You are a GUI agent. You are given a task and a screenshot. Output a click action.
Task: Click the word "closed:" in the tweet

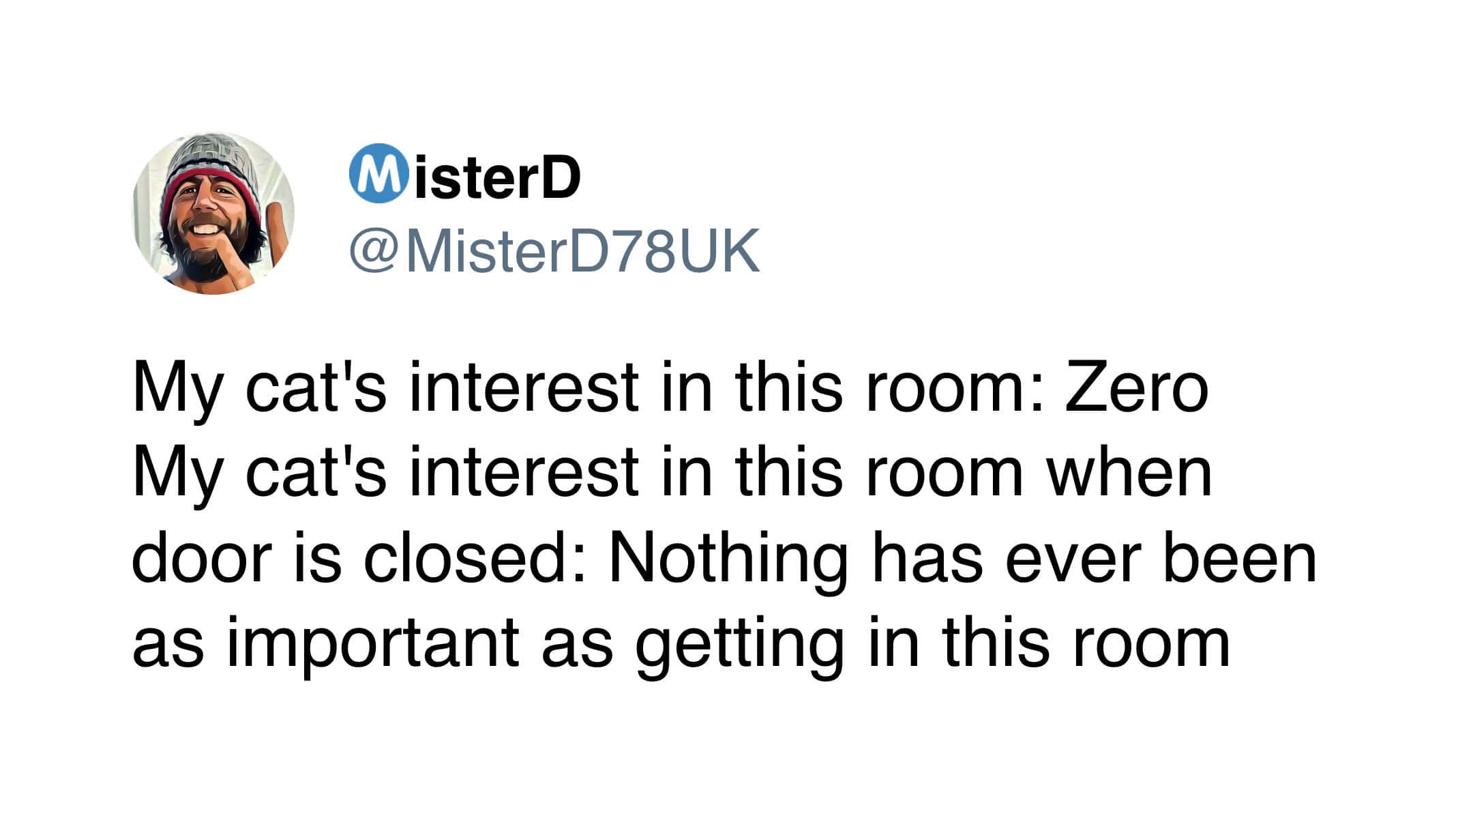(474, 559)
